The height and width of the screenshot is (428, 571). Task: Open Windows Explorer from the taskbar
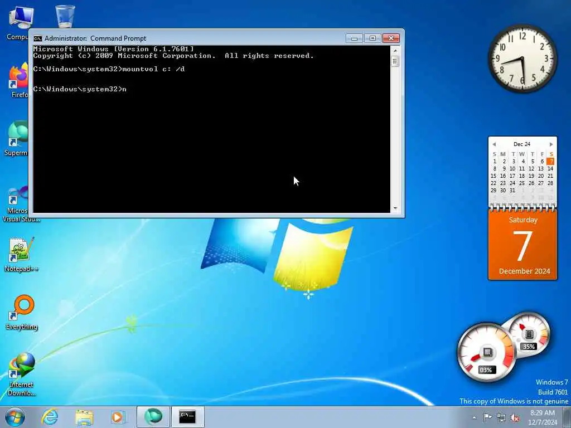[85, 417]
